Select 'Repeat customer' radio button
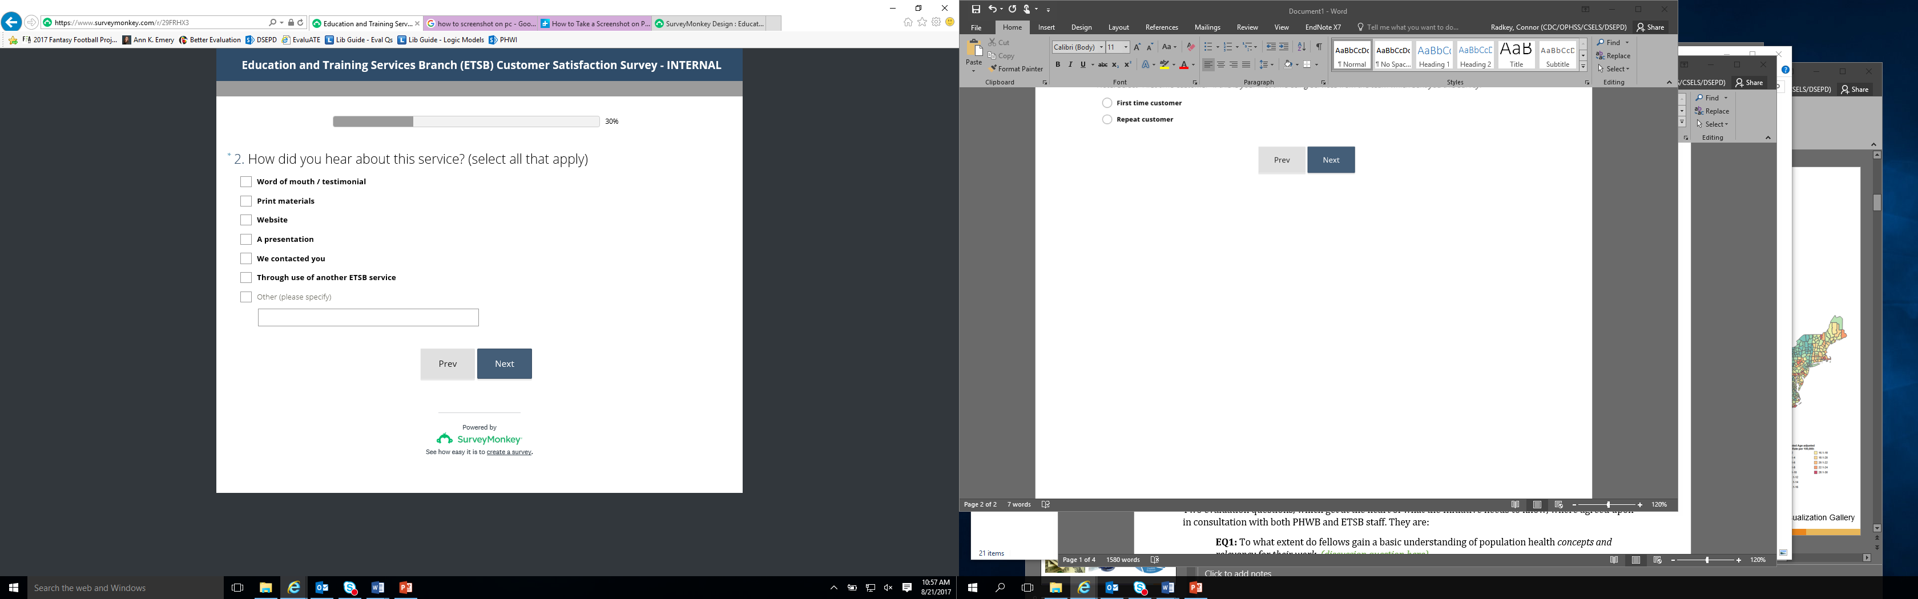 coord(1107,119)
